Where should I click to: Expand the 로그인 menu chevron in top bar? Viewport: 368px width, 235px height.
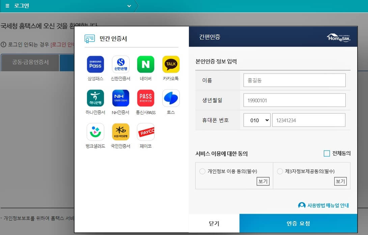click(129, 6)
